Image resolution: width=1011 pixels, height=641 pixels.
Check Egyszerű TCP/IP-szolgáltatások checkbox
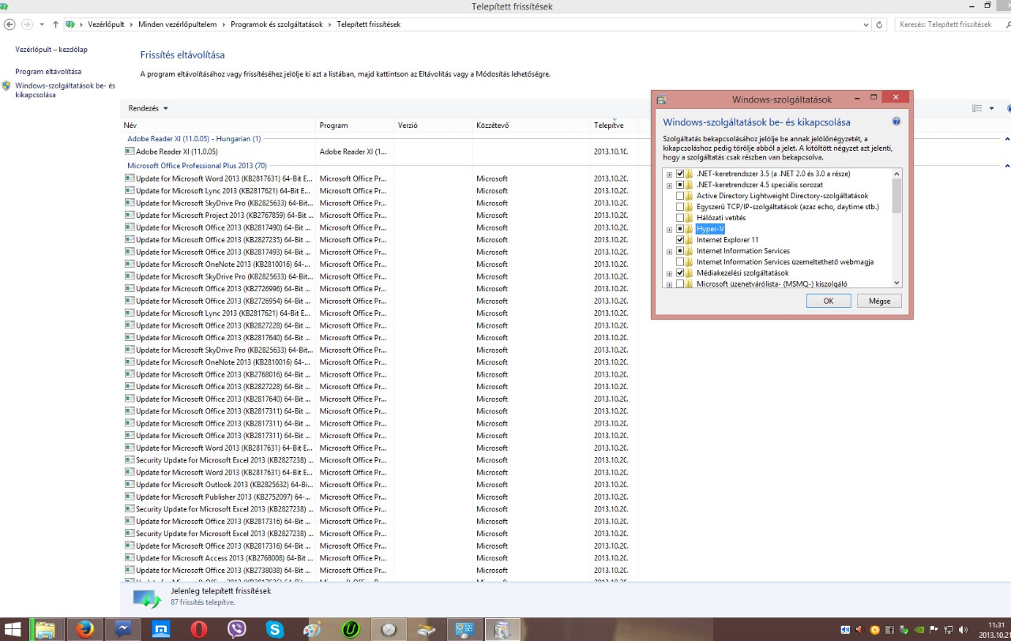coord(680,207)
